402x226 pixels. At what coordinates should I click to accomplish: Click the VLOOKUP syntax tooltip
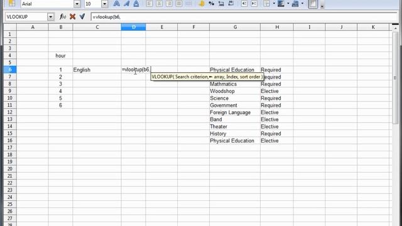pyautogui.click(x=207, y=77)
